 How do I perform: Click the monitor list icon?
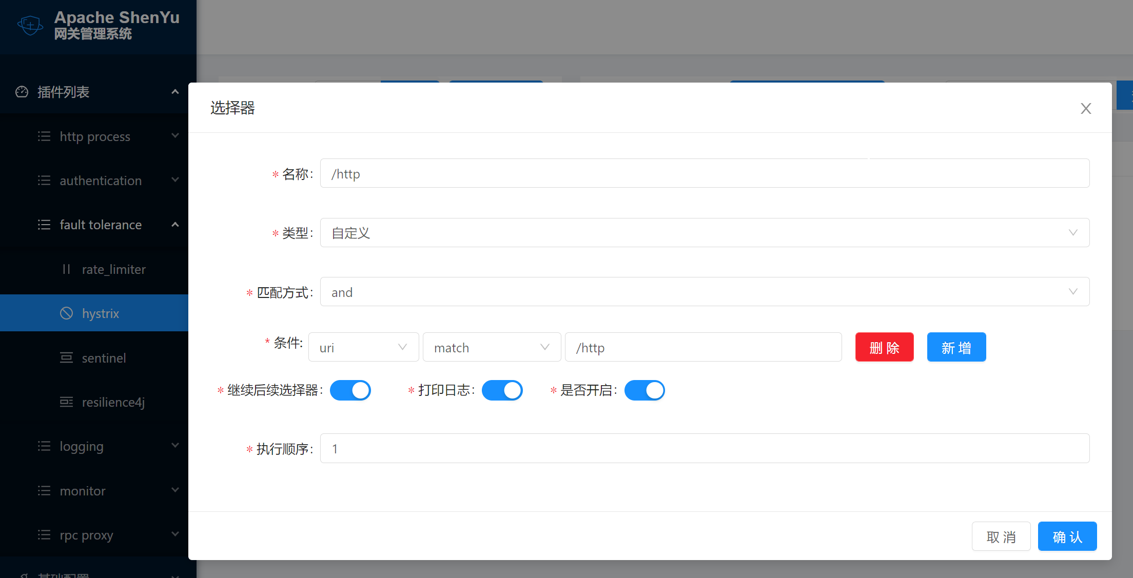point(44,491)
